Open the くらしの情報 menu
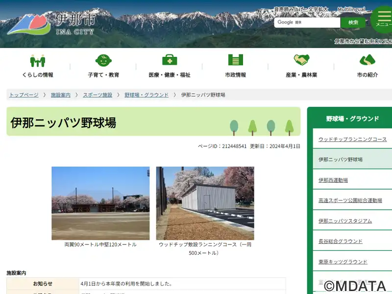 coord(38,75)
